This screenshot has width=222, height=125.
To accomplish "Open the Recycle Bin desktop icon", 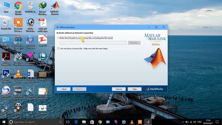I will pos(6,24).
